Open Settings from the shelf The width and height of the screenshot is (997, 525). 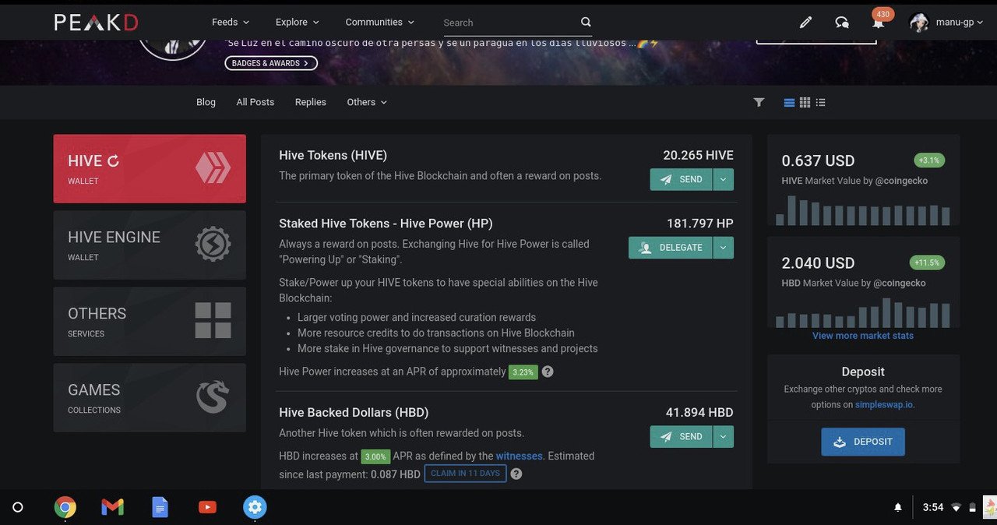[255, 507]
